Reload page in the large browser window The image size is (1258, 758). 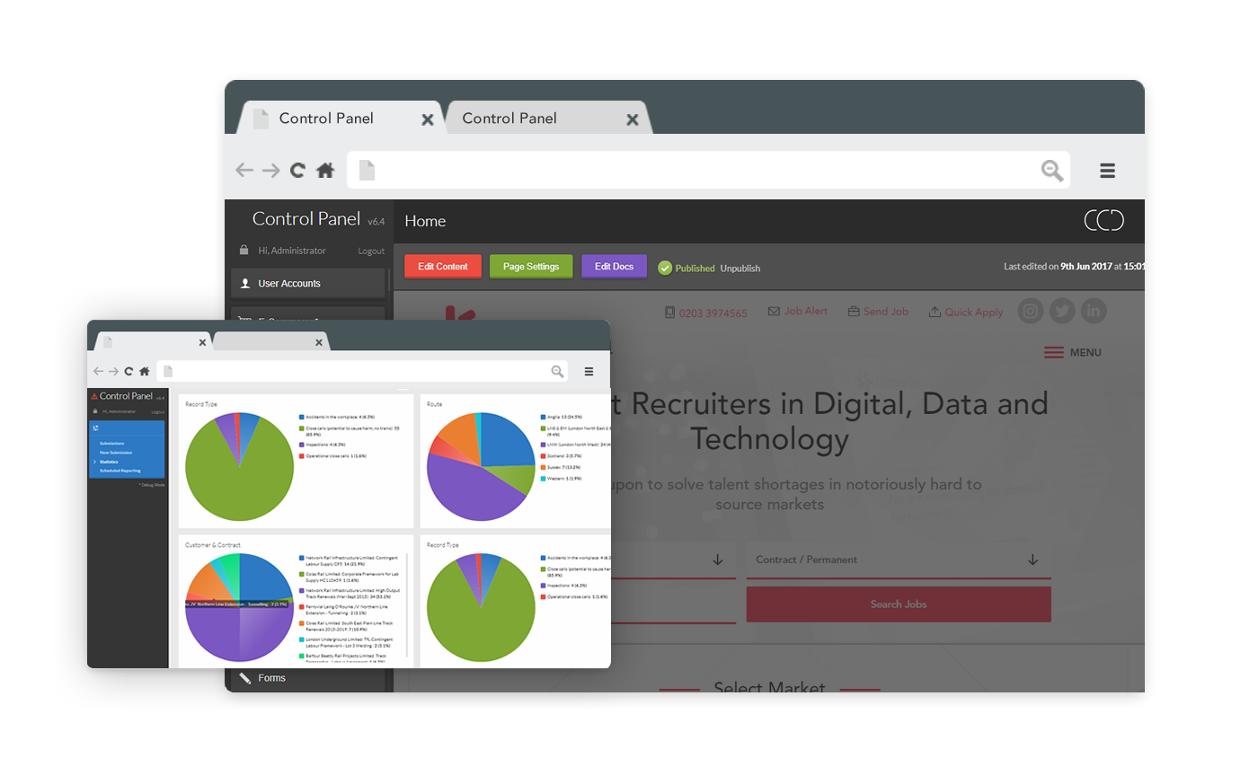click(297, 170)
